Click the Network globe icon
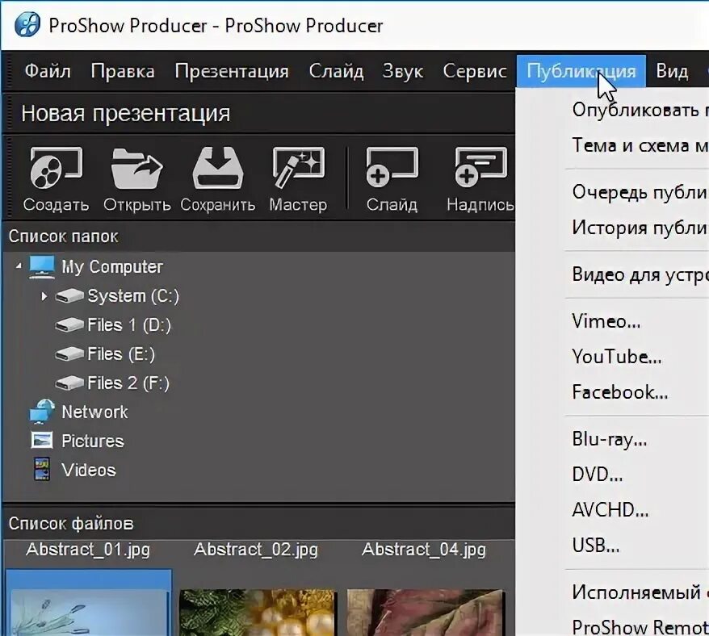 [x=42, y=412]
